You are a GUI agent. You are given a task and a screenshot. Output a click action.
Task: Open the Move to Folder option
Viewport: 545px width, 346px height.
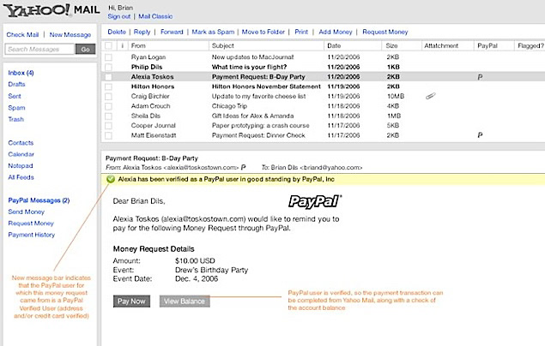pyautogui.click(x=263, y=32)
